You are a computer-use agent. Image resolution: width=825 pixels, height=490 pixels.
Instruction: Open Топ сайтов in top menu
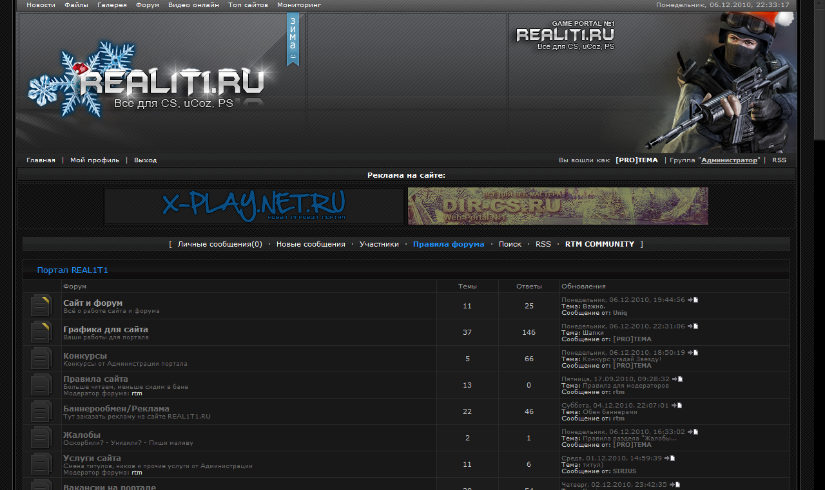pos(248,5)
